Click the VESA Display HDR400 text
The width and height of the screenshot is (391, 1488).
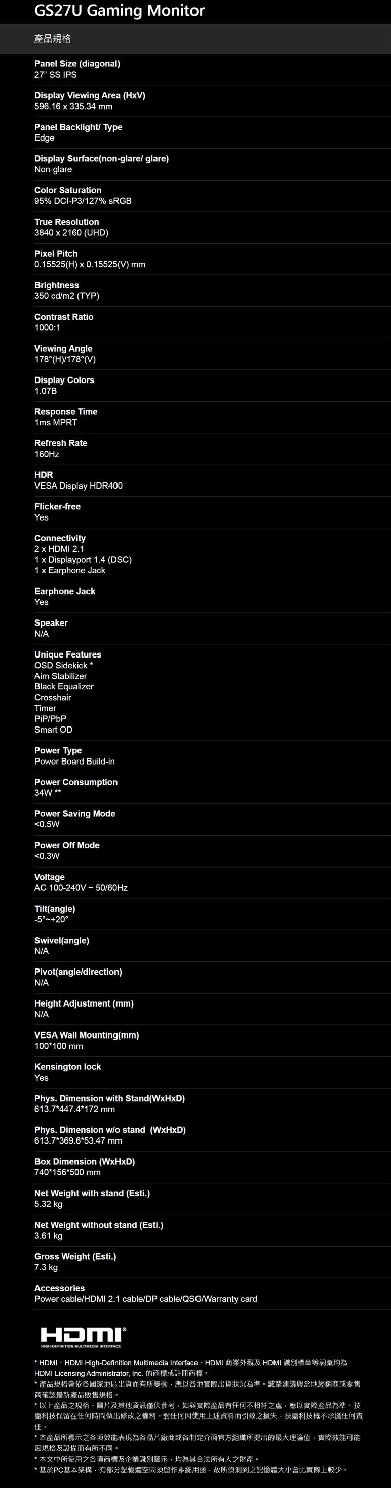pos(79,486)
